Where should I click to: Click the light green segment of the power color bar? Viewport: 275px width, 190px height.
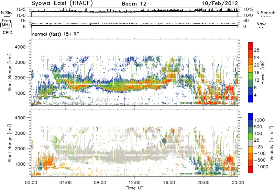click(x=251, y=76)
